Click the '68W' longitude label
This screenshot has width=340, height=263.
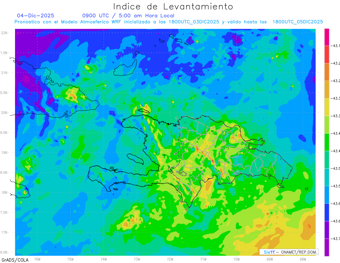[303, 259]
